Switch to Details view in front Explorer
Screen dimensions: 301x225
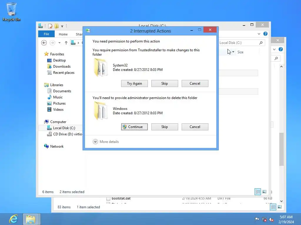coord(257,192)
